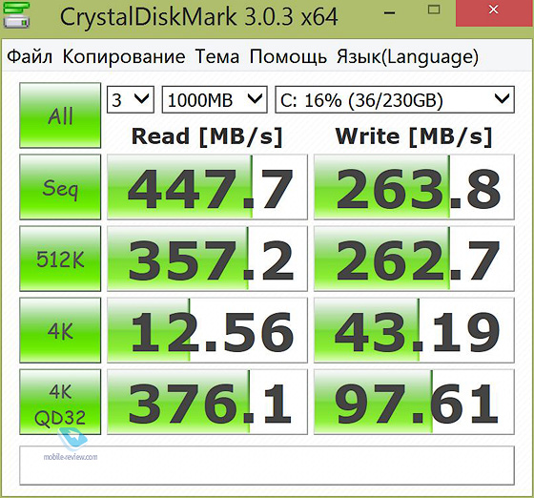
Task: Click the CrystalDiskMark app icon in title bar
Action: pos(16,15)
